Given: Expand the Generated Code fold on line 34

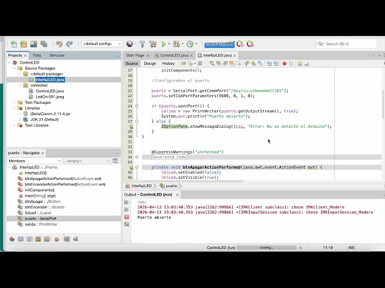Looking at the screenshot, I should (x=137, y=157).
